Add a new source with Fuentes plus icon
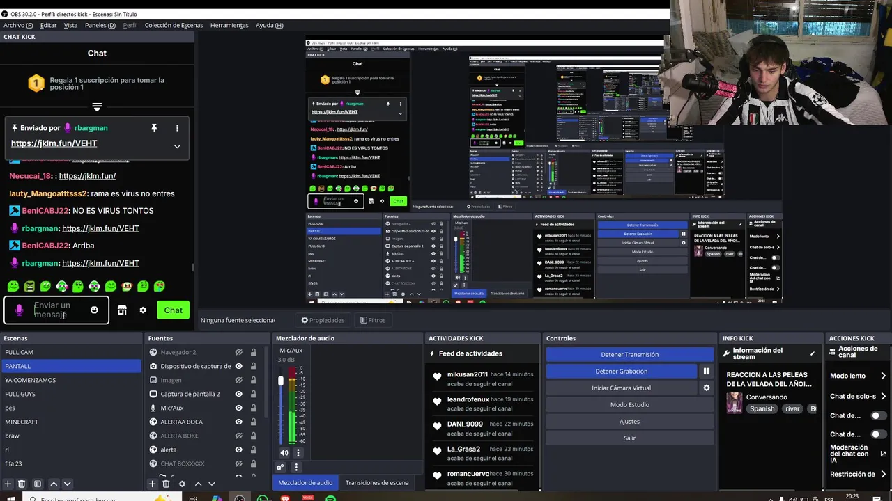Viewport: 892px width, 501px height. 152,484
